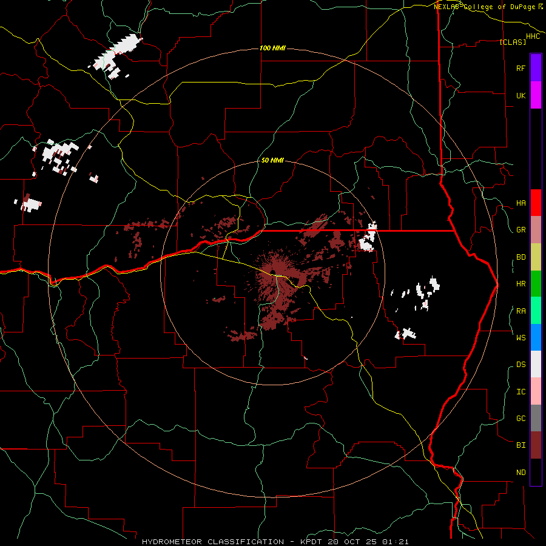Click the "IC" legend label
The image size is (546, 546).
(521, 392)
